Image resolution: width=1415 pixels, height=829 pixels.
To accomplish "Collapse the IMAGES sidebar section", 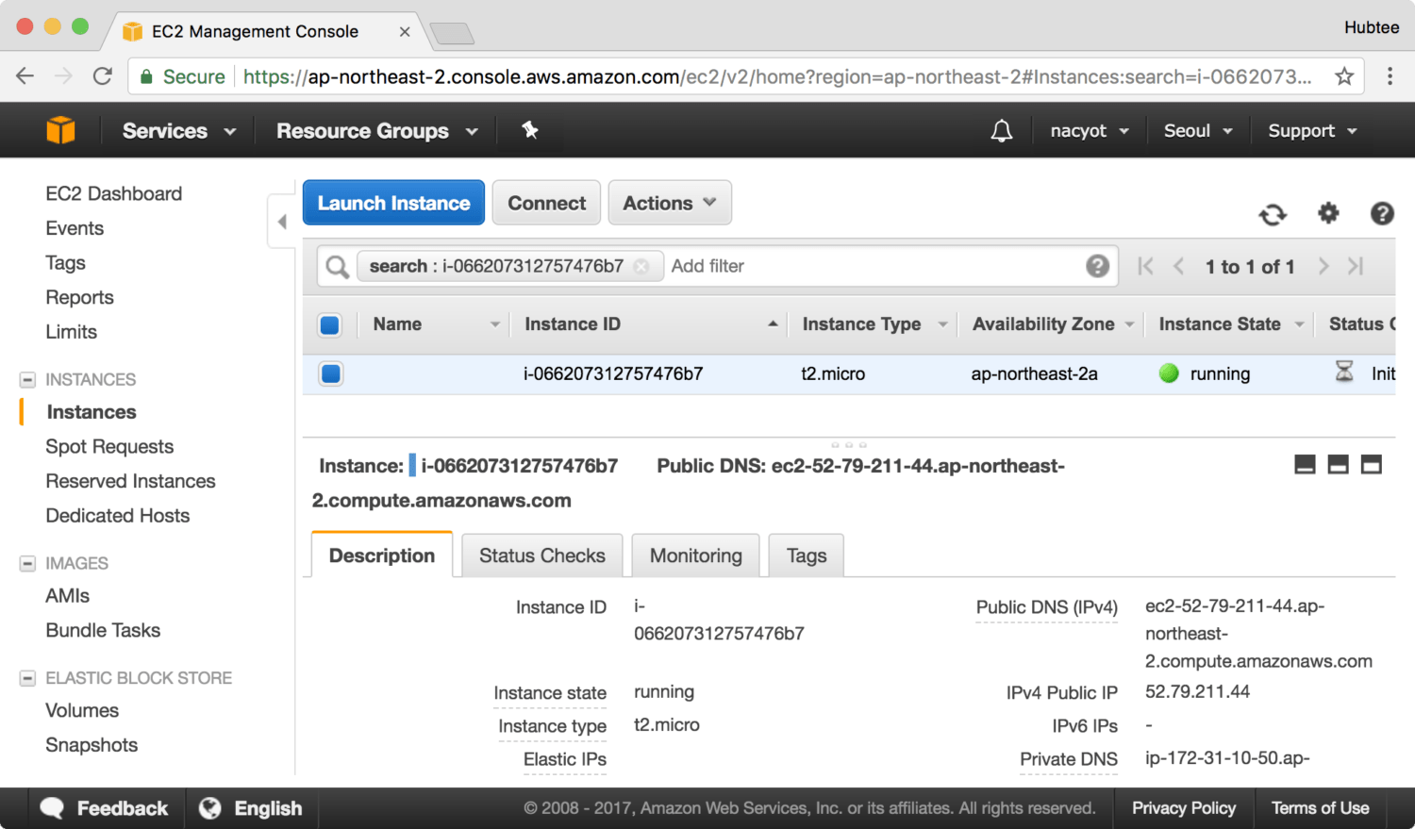I will coord(27,564).
